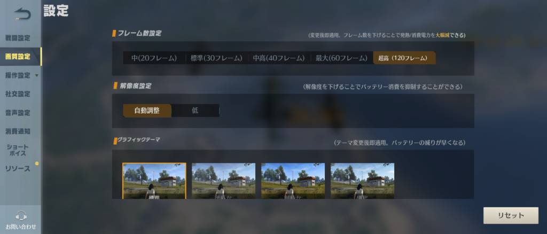This screenshot has height=234, width=547.
Task: Open the 社交設定 tab
Action: (x=18, y=94)
